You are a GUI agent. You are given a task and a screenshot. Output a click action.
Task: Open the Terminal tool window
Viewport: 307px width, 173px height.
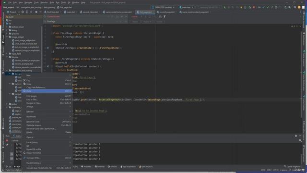(100, 167)
